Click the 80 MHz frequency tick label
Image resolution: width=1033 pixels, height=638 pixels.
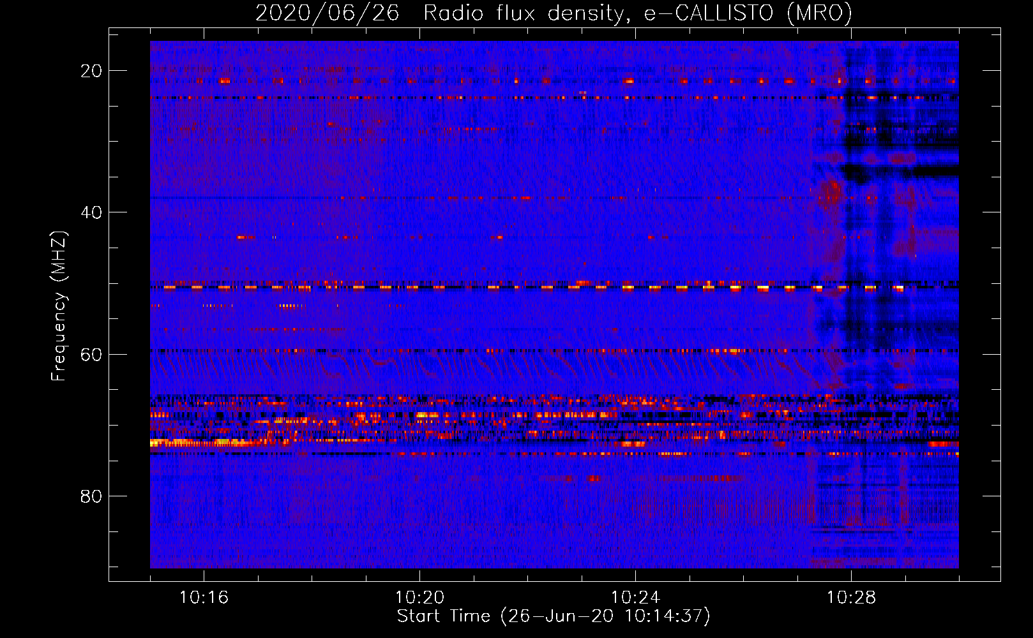pos(91,496)
